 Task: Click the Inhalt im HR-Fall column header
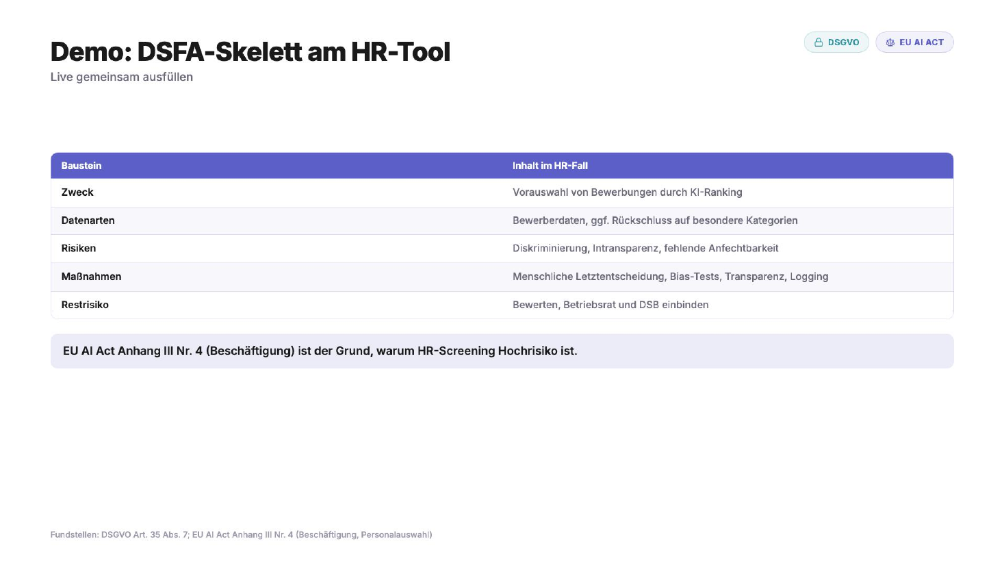pos(550,166)
